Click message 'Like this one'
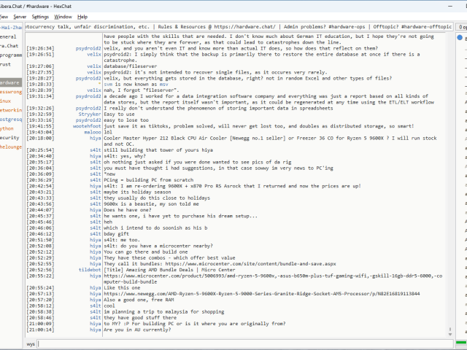This screenshot has height=350, width=467. pyautogui.click(x=122, y=288)
